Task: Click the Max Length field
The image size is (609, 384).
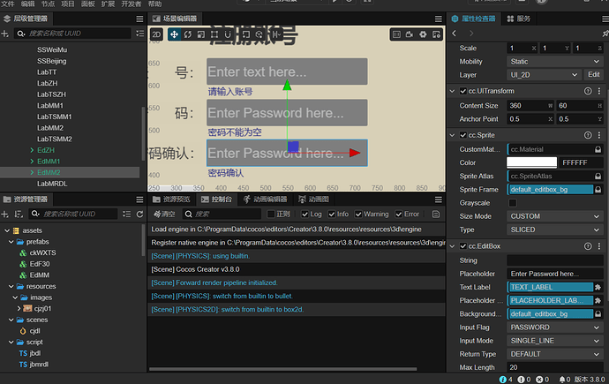Action: click(554, 367)
